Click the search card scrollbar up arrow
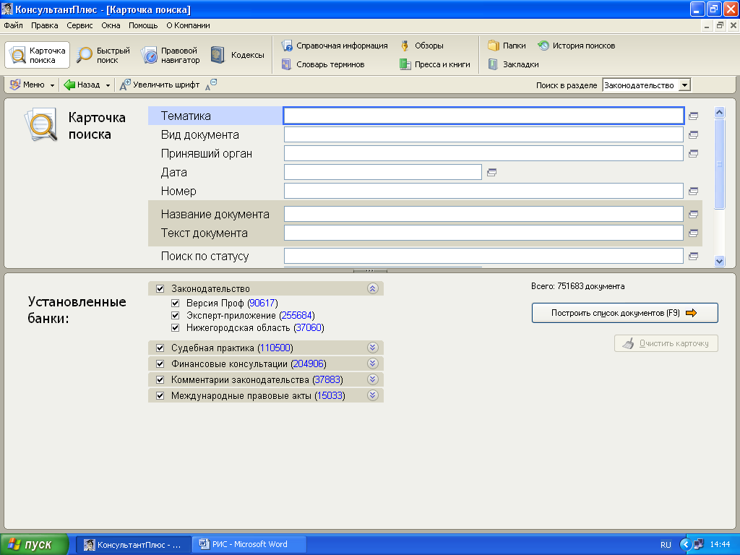This screenshot has height=555, width=740. pyautogui.click(x=719, y=112)
